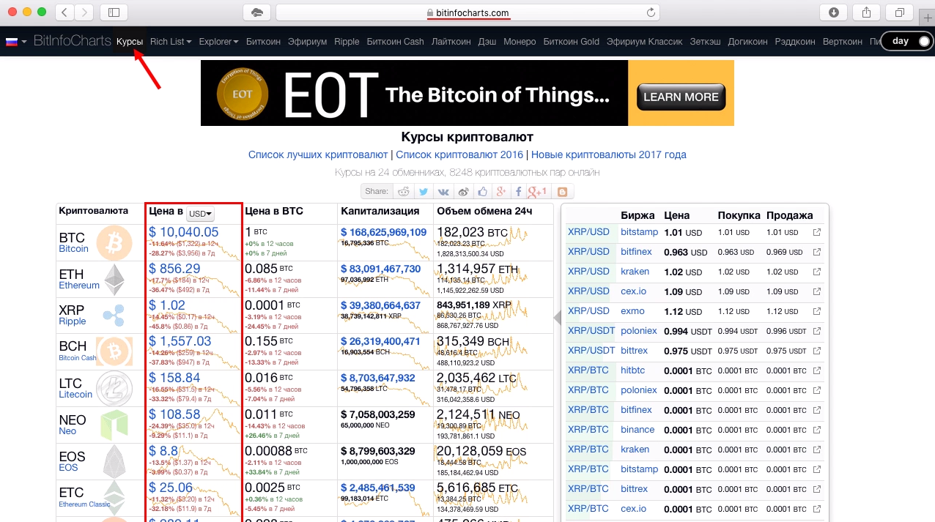Open the poloniex exchange link for XRP/USDT
The image size is (935, 522).
coord(639,331)
